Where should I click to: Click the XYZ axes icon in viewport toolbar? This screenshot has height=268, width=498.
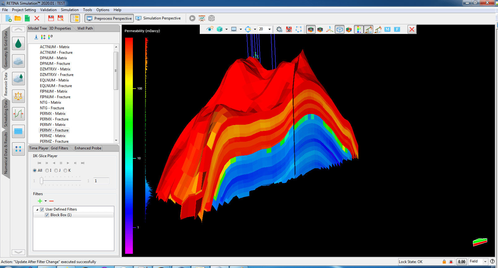pos(330,29)
